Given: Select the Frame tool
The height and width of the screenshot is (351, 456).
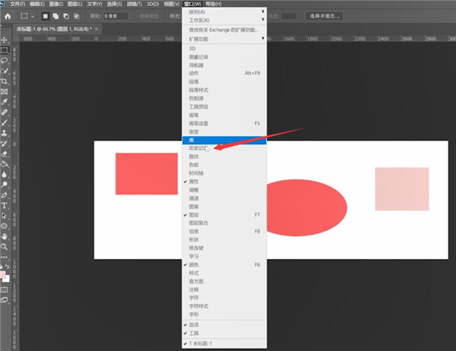Looking at the screenshot, I should coord(5,92).
